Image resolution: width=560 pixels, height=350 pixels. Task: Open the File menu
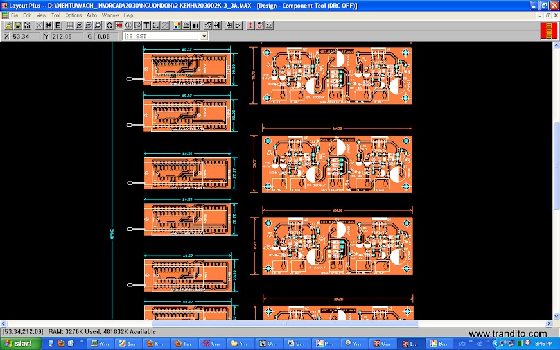click(x=15, y=15)
